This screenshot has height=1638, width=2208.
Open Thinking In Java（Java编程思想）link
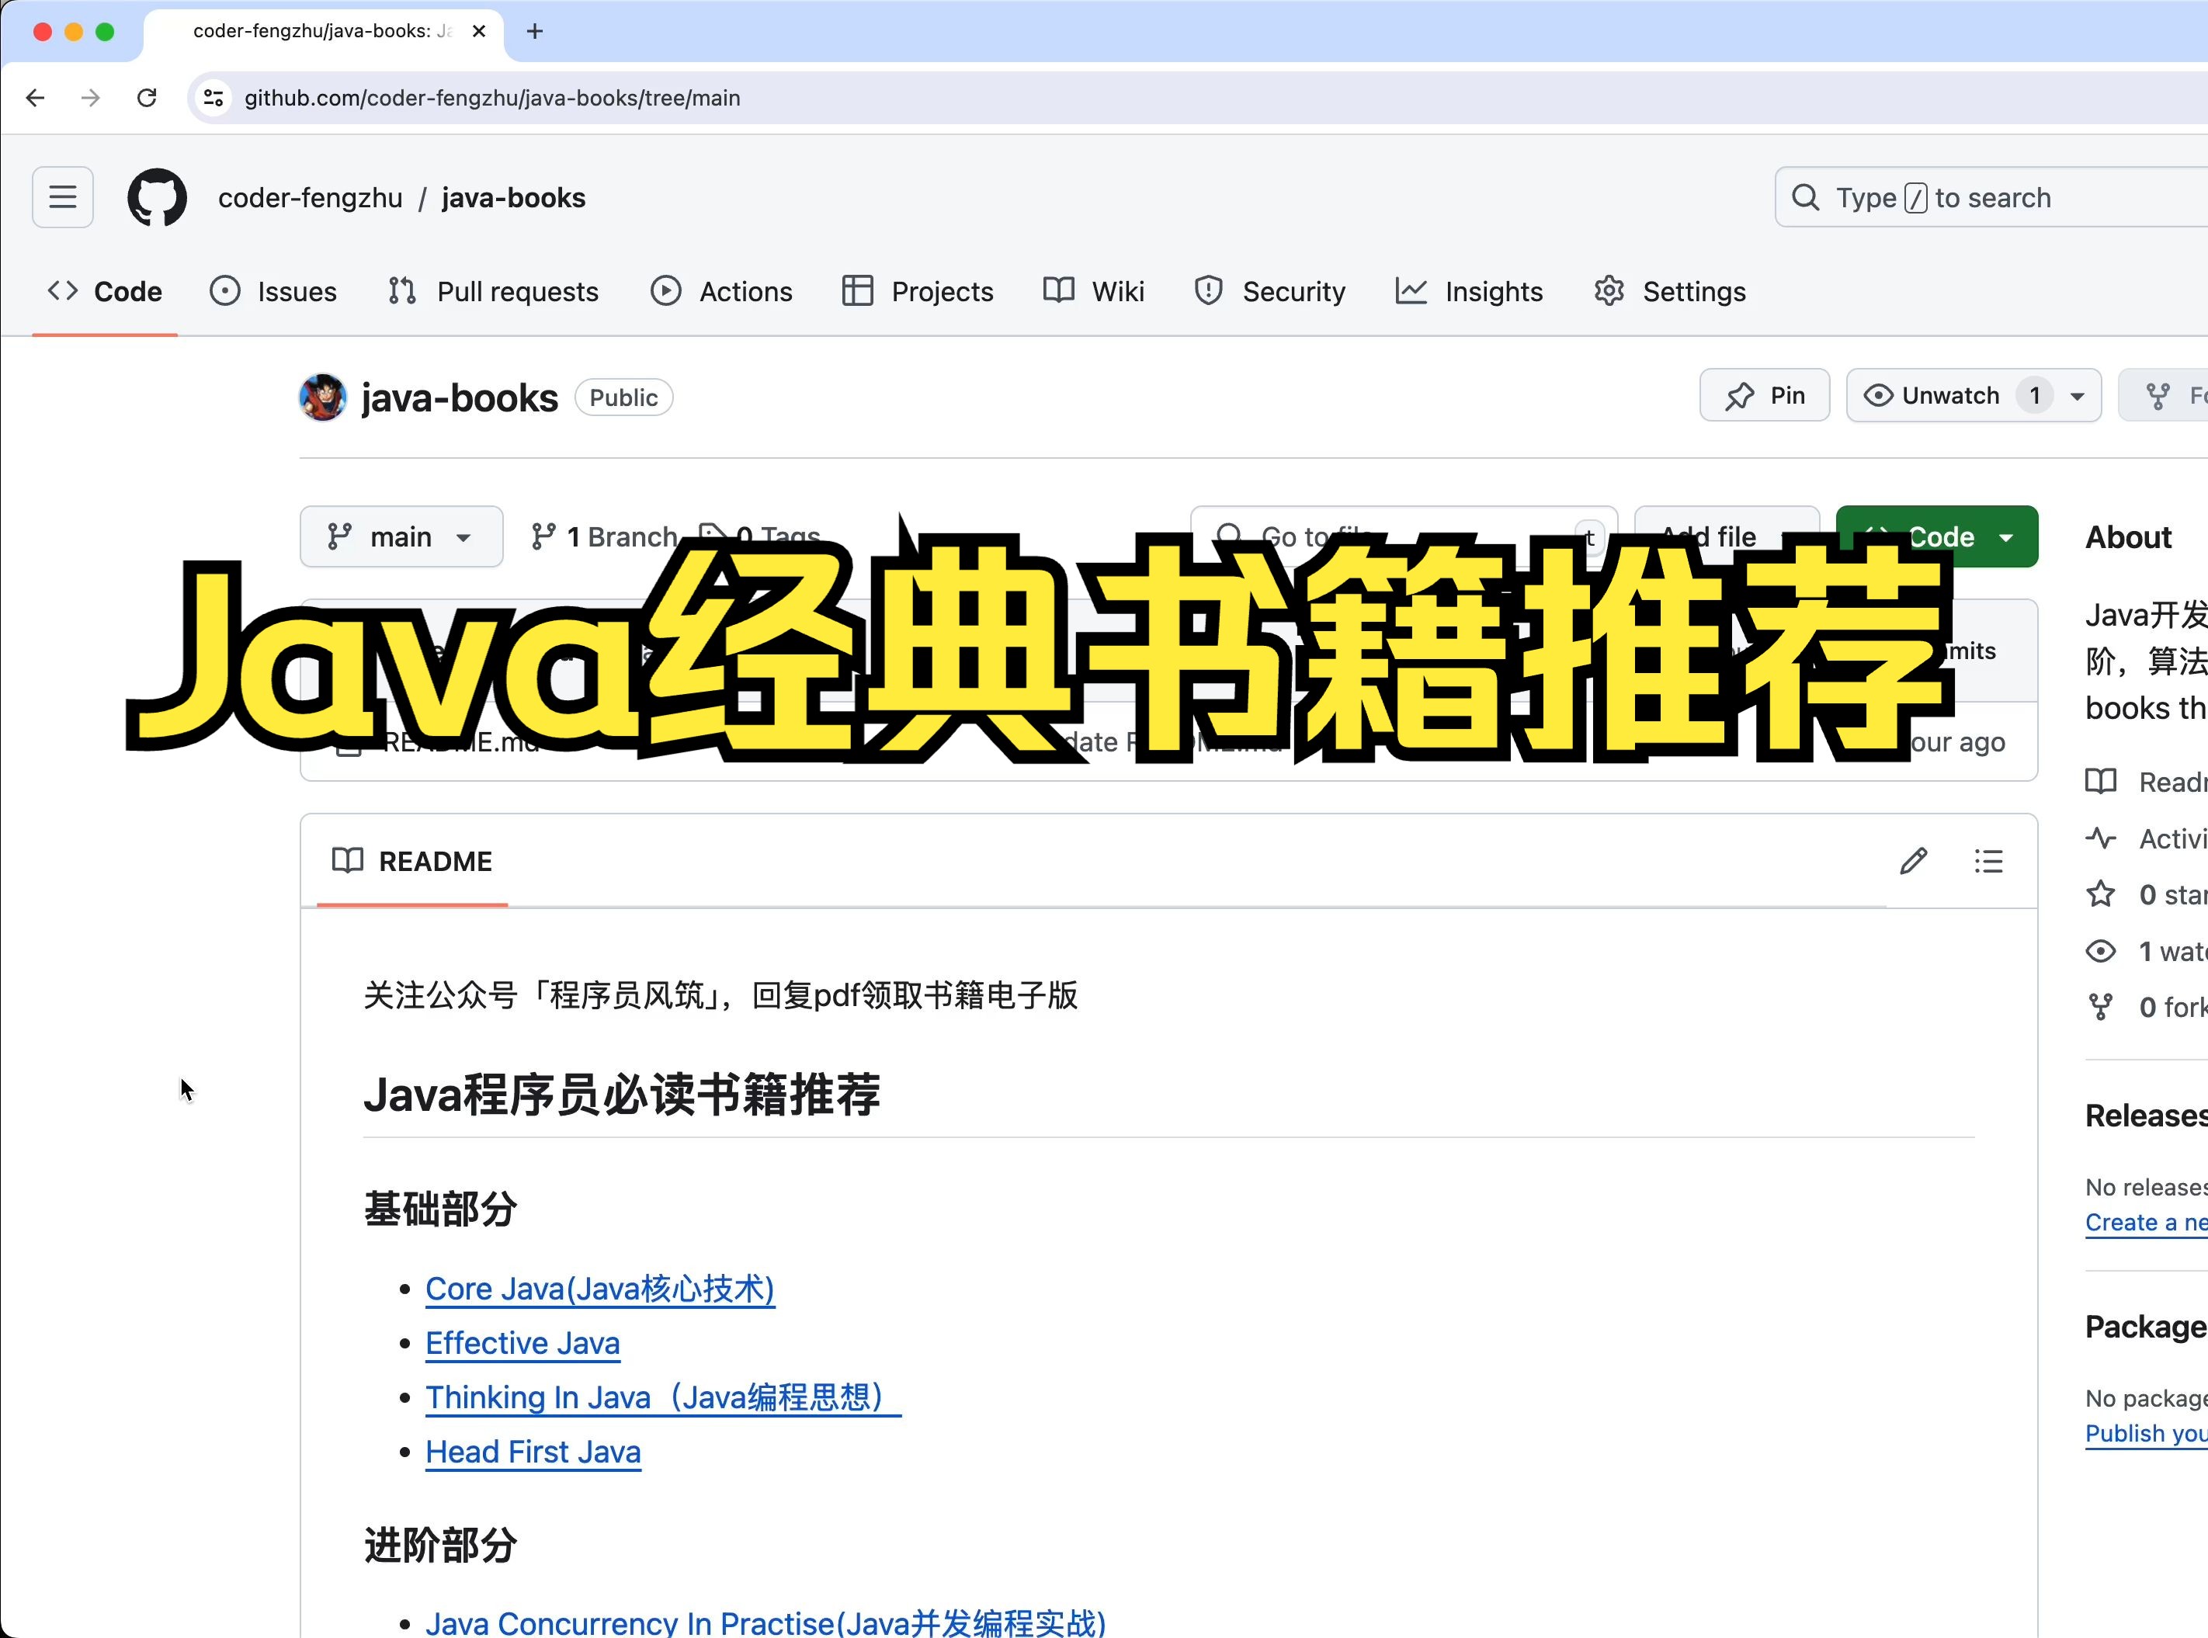click(663, 1397)
